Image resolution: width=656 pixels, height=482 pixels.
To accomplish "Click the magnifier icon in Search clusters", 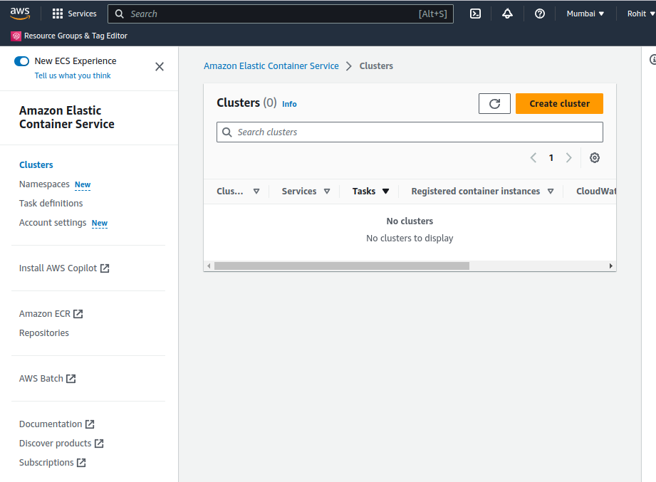I will point(227,132).
